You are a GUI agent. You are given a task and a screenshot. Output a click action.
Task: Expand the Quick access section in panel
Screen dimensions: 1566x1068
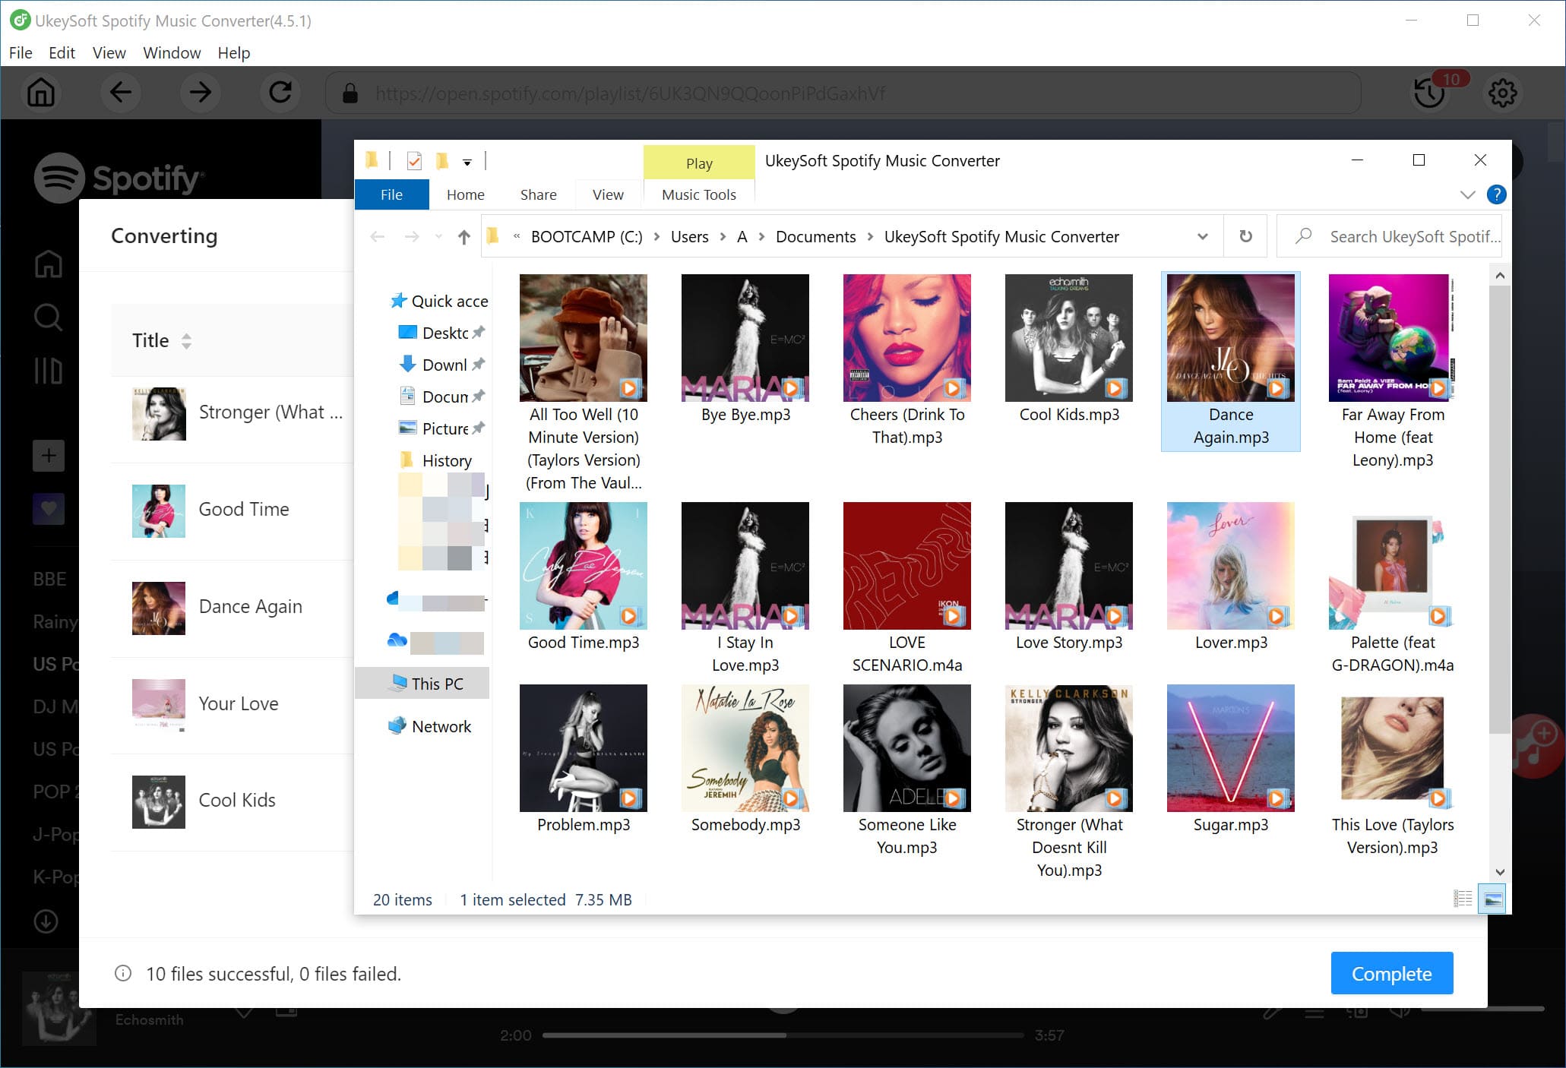click(x=375, y=300)
